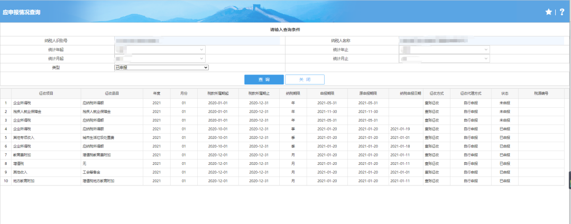Click the 税款所属期止 column header
571x224 pixels.
pos(259,94)
